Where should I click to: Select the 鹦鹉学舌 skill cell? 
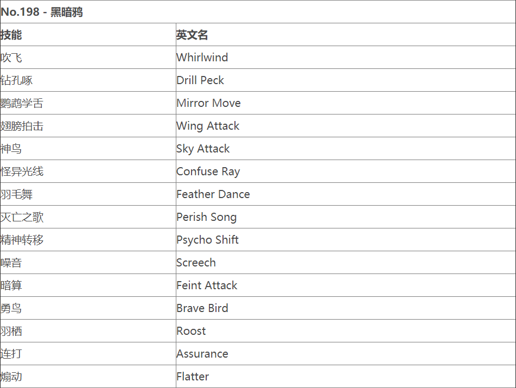(x=22, y=103)
